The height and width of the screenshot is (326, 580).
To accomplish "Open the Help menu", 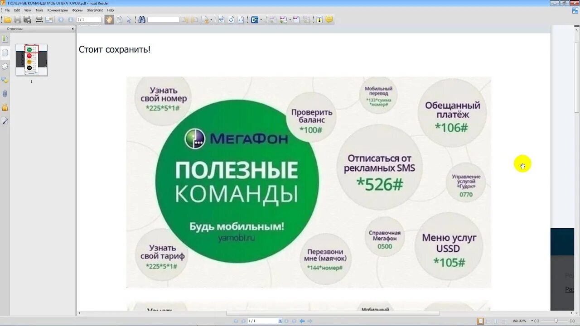I will (x=111, y=10).
